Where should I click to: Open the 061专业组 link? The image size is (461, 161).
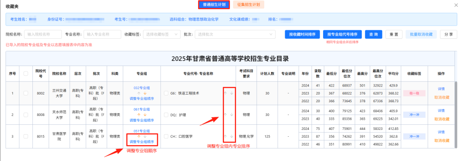point(142,109)
